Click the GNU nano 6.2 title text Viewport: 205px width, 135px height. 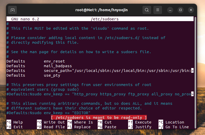[25, 19]
